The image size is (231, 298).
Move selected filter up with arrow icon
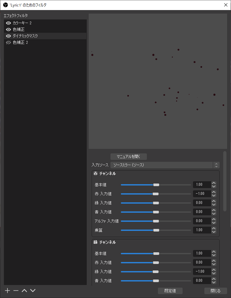click(x=24, y=291)
